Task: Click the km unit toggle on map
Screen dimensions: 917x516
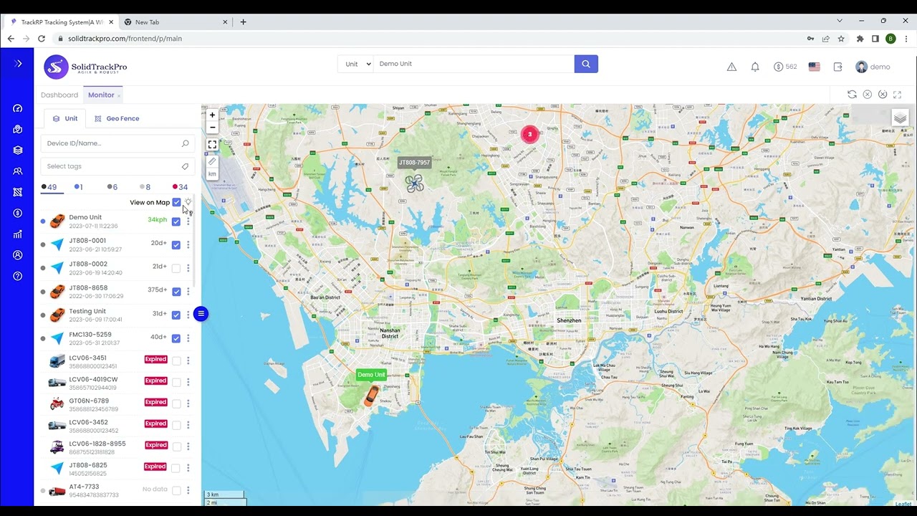Action: (x=212, y=174)
